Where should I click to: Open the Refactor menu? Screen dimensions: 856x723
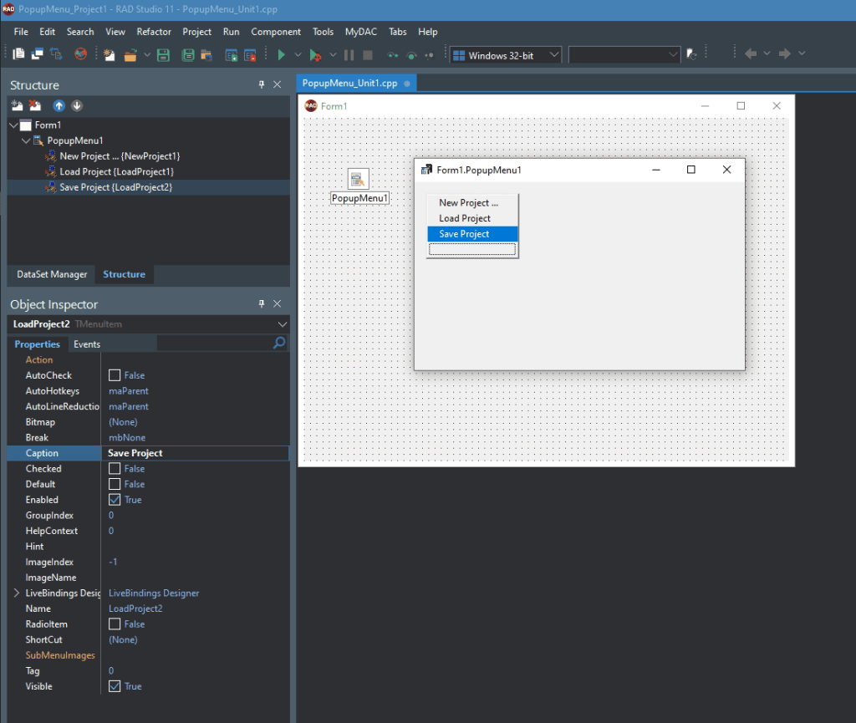(x=154, y=32)
